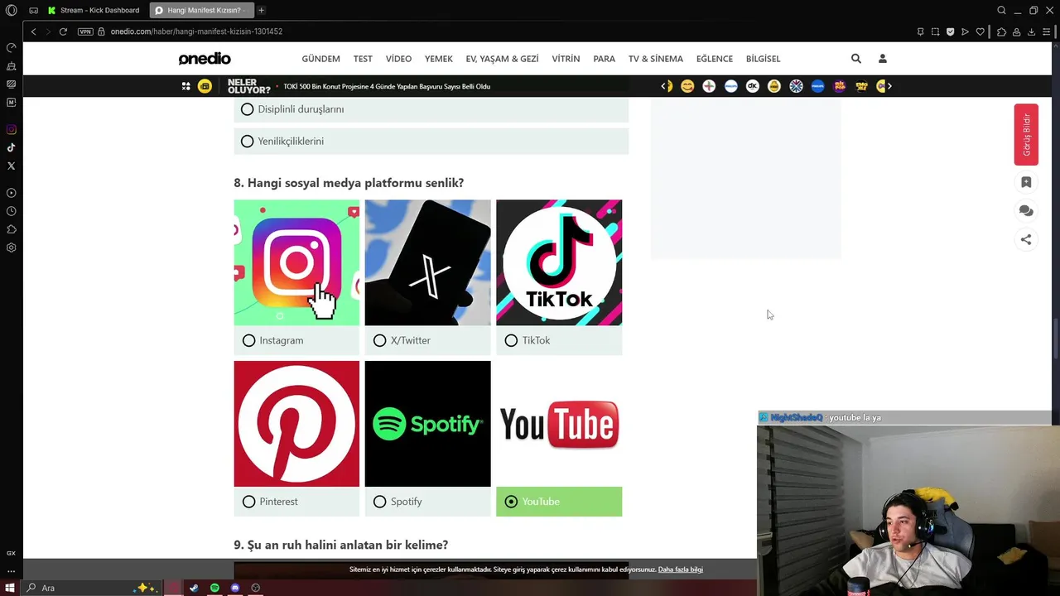The image size is (1060, 596).
Task: Click the browser tab search magnifier
Action: point(1001,10)
